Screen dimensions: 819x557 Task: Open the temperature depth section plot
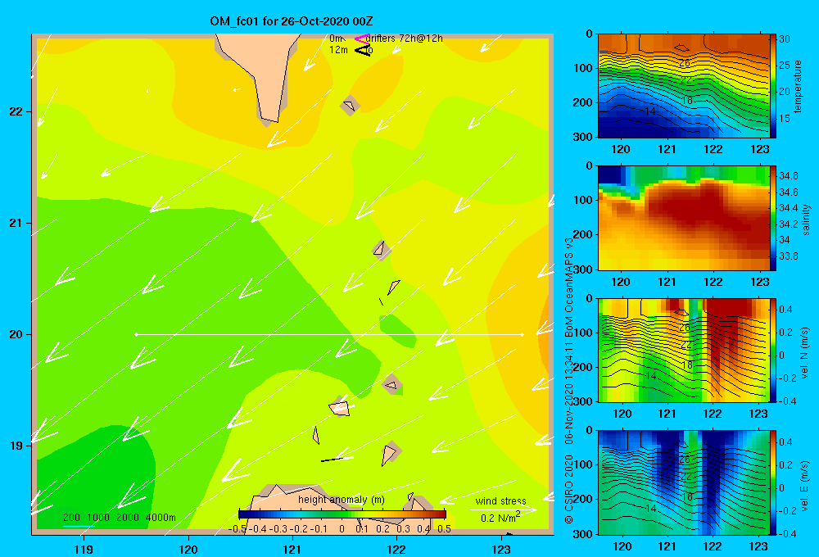pos(683,86)
